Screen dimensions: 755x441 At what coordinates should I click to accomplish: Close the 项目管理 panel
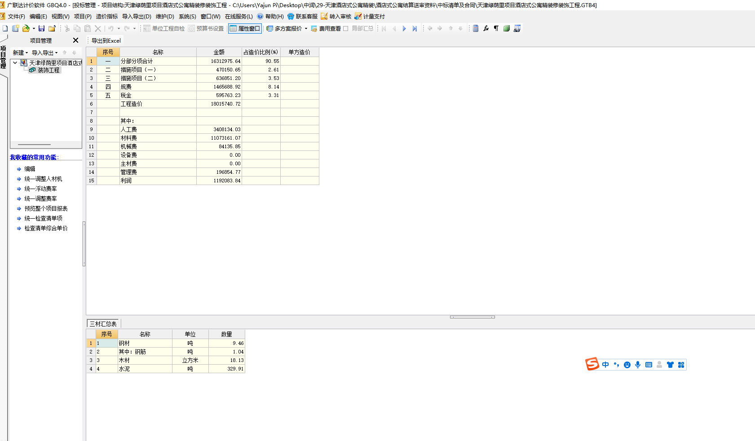click(x=75, y=40)
